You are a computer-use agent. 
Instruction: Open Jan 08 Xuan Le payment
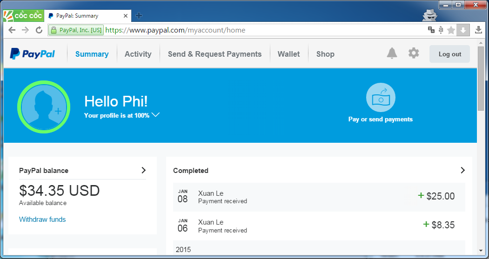click(319, 197)
